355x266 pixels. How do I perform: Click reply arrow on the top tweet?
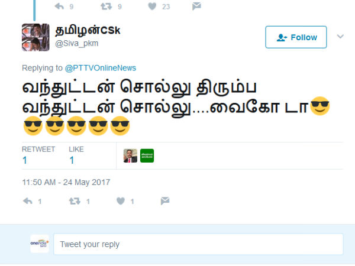click(x=59, y=6)
